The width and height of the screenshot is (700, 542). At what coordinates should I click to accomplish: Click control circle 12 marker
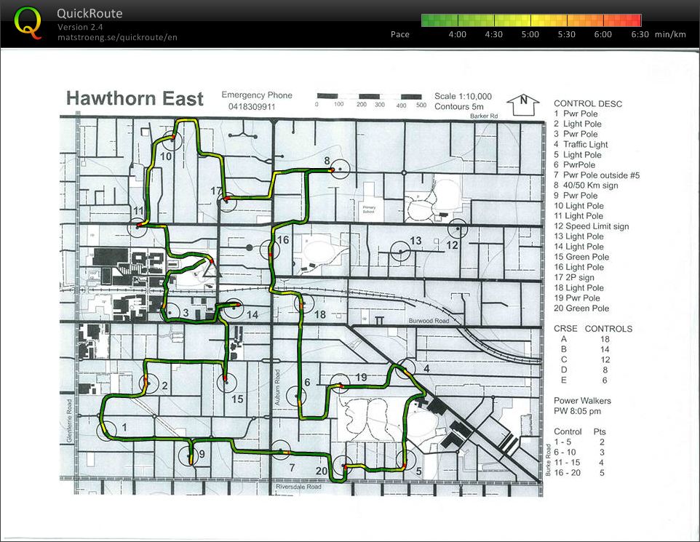(457, 228)
